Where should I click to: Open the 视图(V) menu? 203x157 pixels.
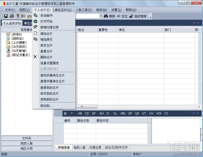pyautogui.click(x=25, y=10)
